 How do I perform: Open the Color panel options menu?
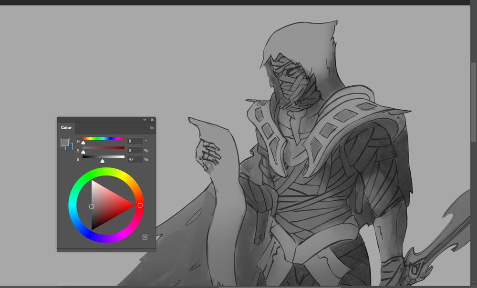[152, 128]
